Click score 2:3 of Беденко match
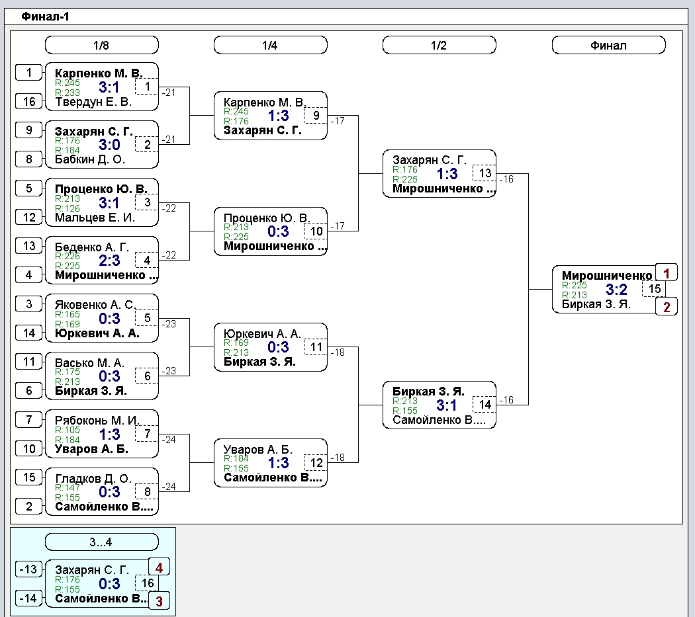The height and width of the screenshot is (617, 695). [109, 261]
